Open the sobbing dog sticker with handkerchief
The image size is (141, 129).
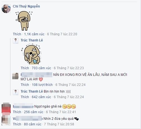(x=31, y=54)
